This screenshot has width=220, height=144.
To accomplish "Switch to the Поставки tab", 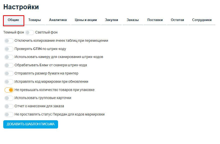I will [x=155, y=20].
